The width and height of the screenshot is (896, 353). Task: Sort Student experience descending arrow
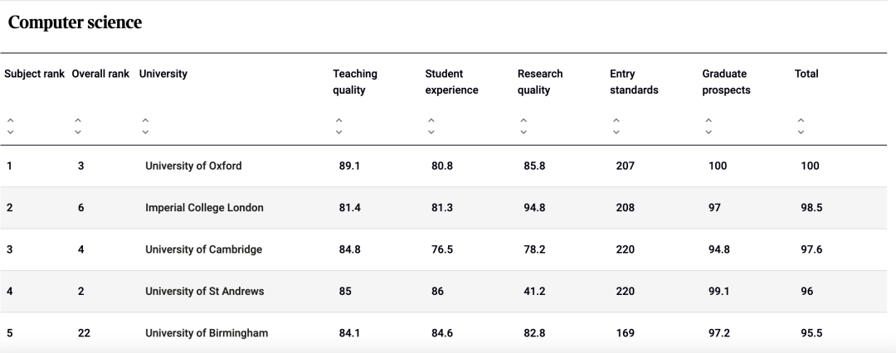[x=431, y=132]
